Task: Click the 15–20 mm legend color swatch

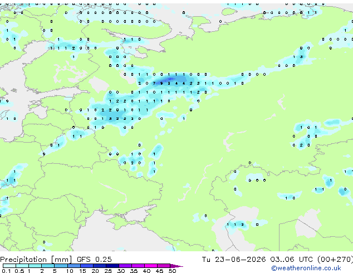Action: click(x=87, y=266)
